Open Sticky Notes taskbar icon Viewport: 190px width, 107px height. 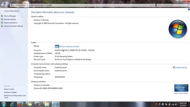(x=29, y=104)
